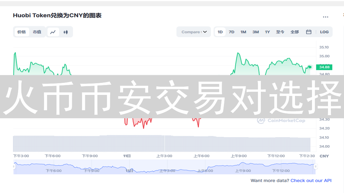Grab the right range slider handle
Image resolution: width=344 pixels, height=193 pixels.
[316, 166]
